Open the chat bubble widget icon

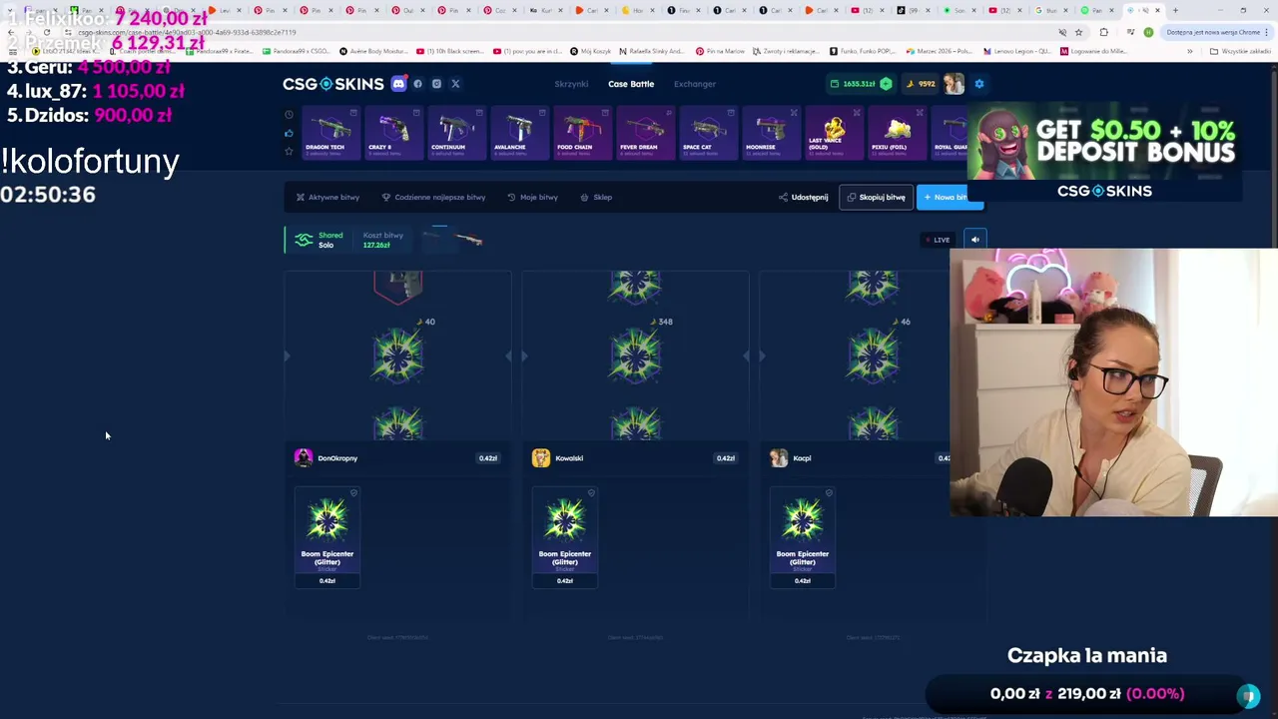click(1248, 695)
